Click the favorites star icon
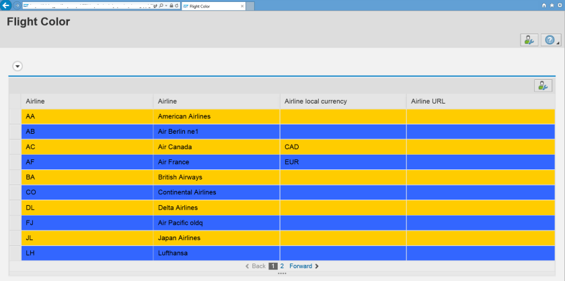The image size is (565, 281). pyautogui.click(x=551, y=6)
